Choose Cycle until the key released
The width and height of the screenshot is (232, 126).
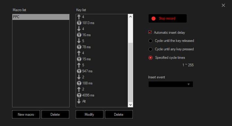tap(151, 41)
